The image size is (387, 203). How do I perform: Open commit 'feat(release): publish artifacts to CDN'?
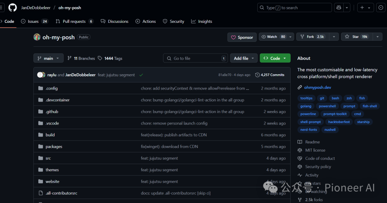(174, 135)
